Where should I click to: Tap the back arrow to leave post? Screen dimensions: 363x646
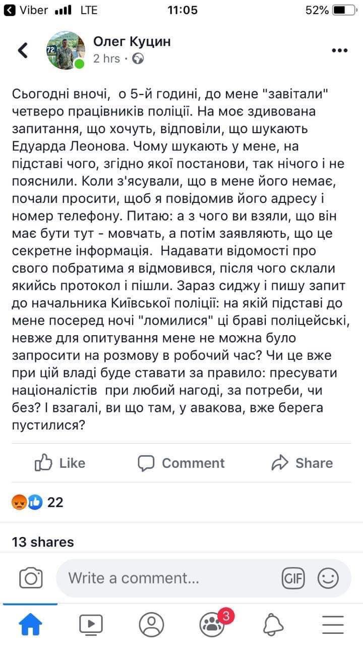pyautogui.click(x=23, y=50)
